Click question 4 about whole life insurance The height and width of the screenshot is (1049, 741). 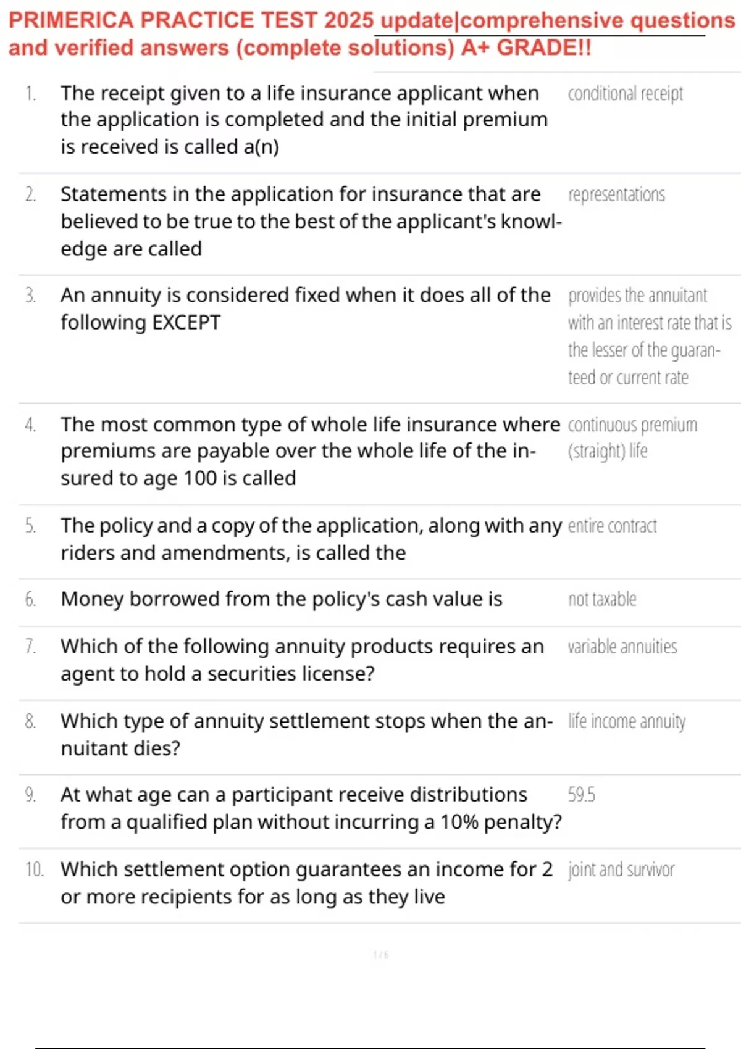click(x=310, y=451)
